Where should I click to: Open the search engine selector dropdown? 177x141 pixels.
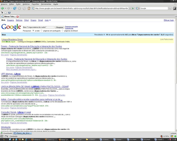click(138, 8)
